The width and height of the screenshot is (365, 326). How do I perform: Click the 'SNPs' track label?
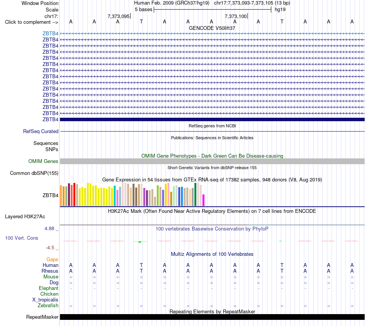(x=52, y=150)
